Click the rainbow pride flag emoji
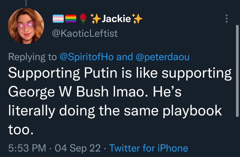Viewport: 240px width, 157px height. (70, 19)
